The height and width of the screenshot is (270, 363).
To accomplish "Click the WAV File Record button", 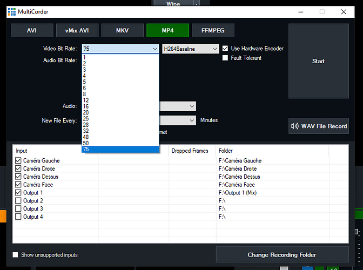I will (x=319, y=126).
